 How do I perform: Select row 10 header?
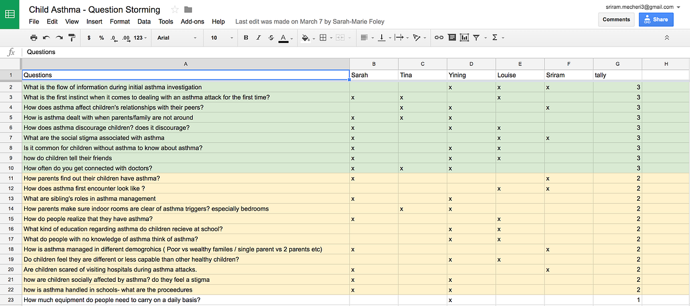tap(10, 169)
